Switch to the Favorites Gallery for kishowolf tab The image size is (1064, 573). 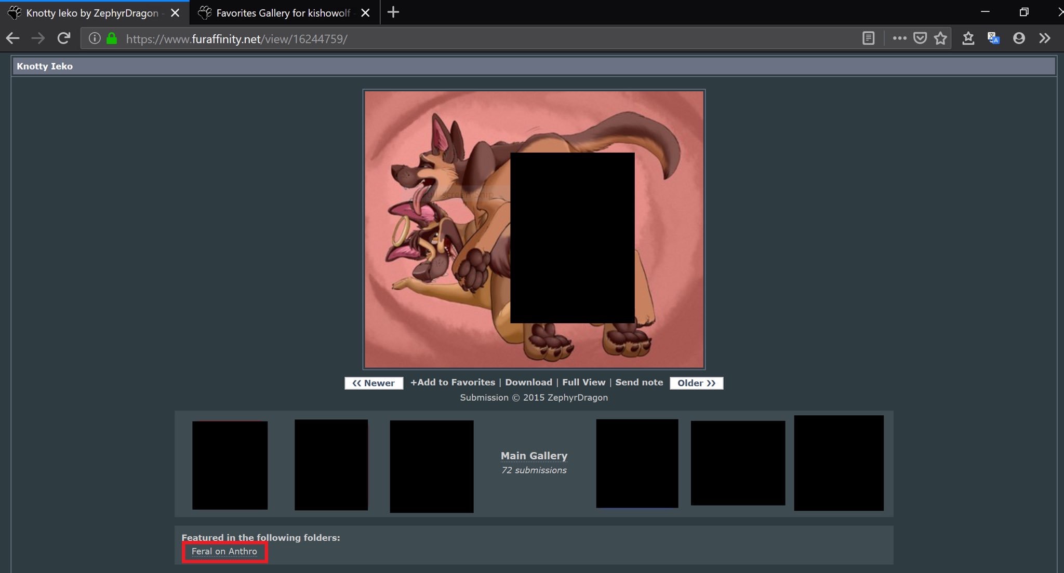[x=284, y=13]
